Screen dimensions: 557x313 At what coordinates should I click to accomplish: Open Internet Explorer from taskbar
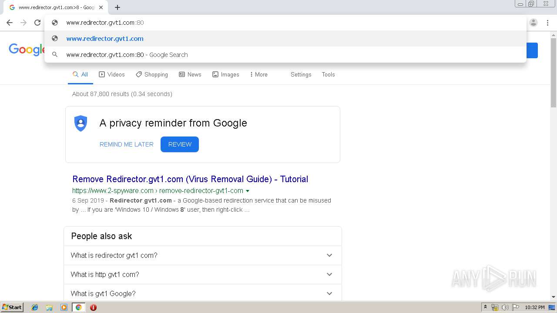tap(35, 307)
